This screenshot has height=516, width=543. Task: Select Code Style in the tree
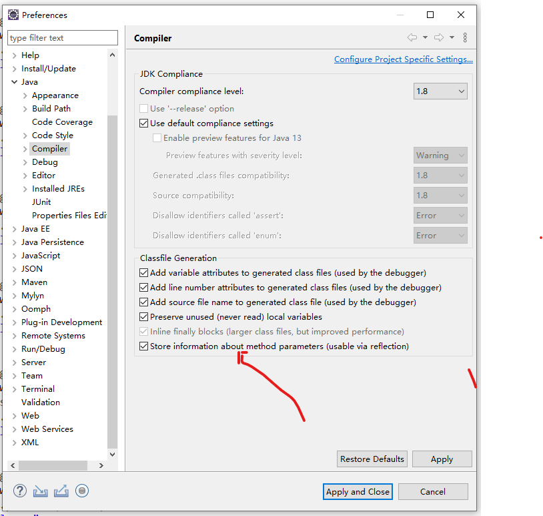pyautogui.click(x=53, y=135)
